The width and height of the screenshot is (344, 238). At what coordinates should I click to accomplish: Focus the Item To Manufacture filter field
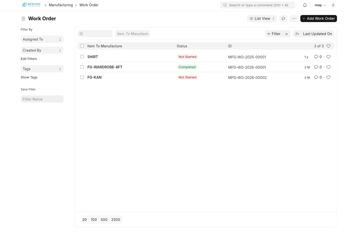pos(132,34)
